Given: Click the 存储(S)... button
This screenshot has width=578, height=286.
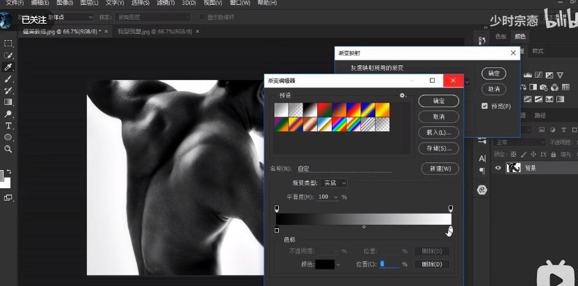Looking at the screenshot, I should click(x=439, y=149).
